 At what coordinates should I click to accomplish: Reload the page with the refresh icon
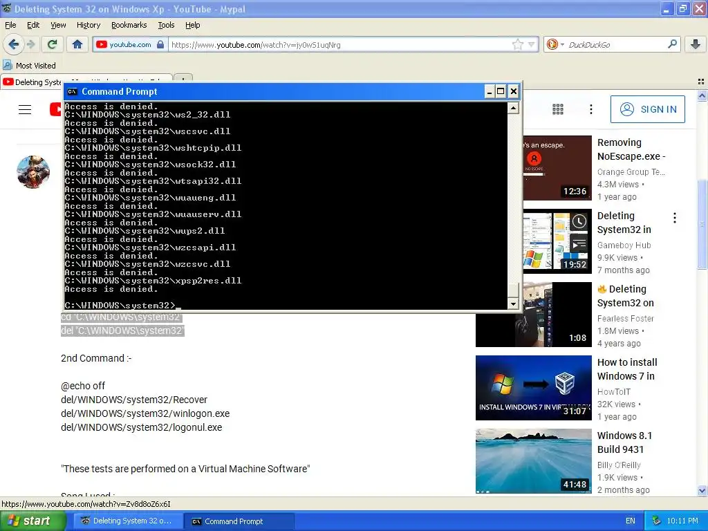pos(53,44)
